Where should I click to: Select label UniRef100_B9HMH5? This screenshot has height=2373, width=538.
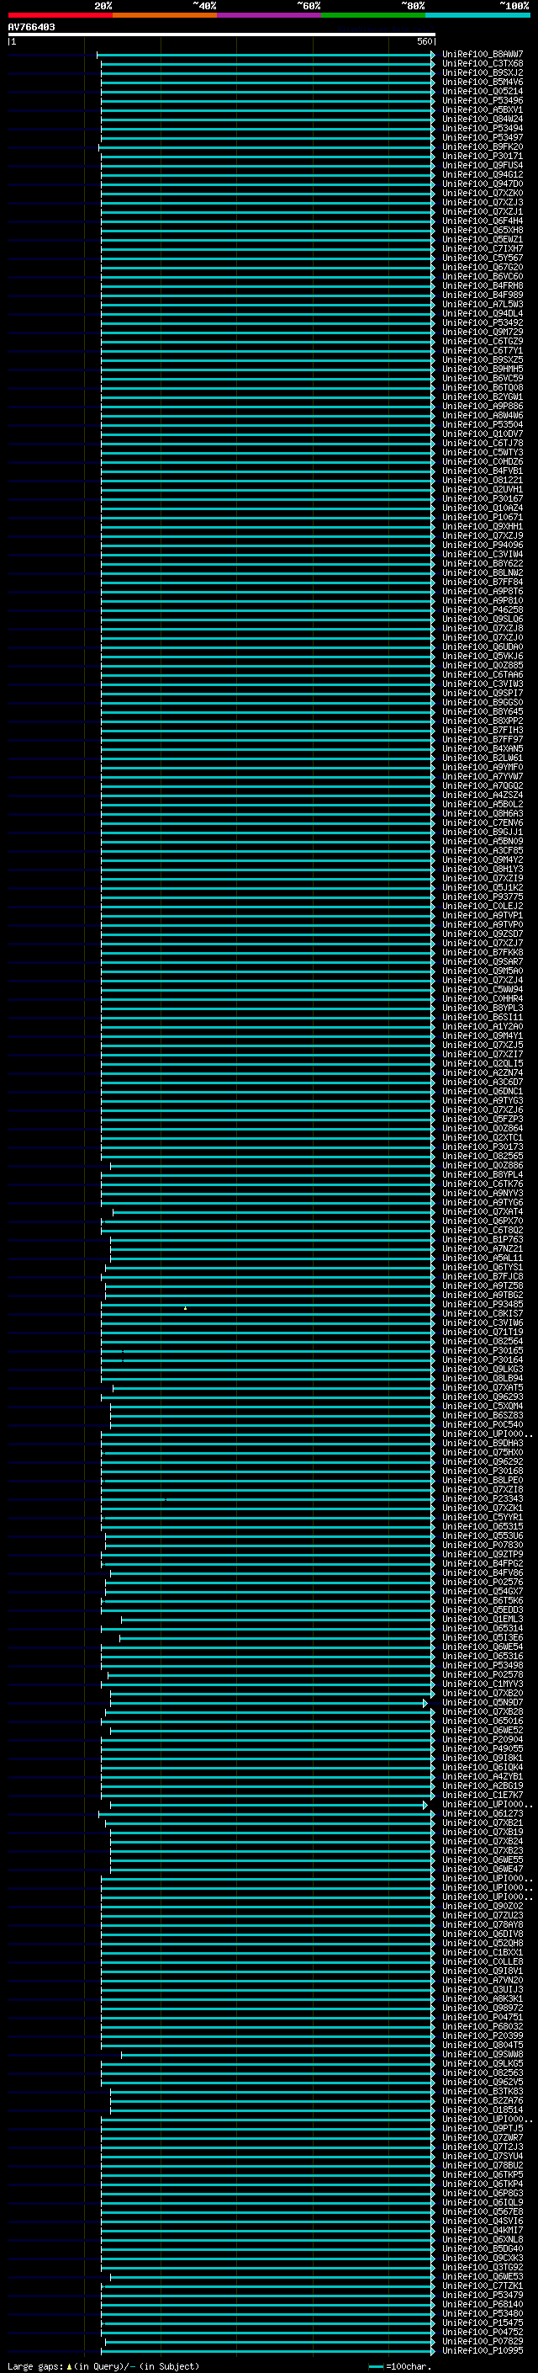483,370
